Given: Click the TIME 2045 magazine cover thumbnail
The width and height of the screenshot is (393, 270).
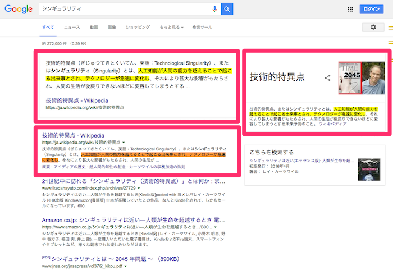Looking at the screenshot, I should [349, 79].
